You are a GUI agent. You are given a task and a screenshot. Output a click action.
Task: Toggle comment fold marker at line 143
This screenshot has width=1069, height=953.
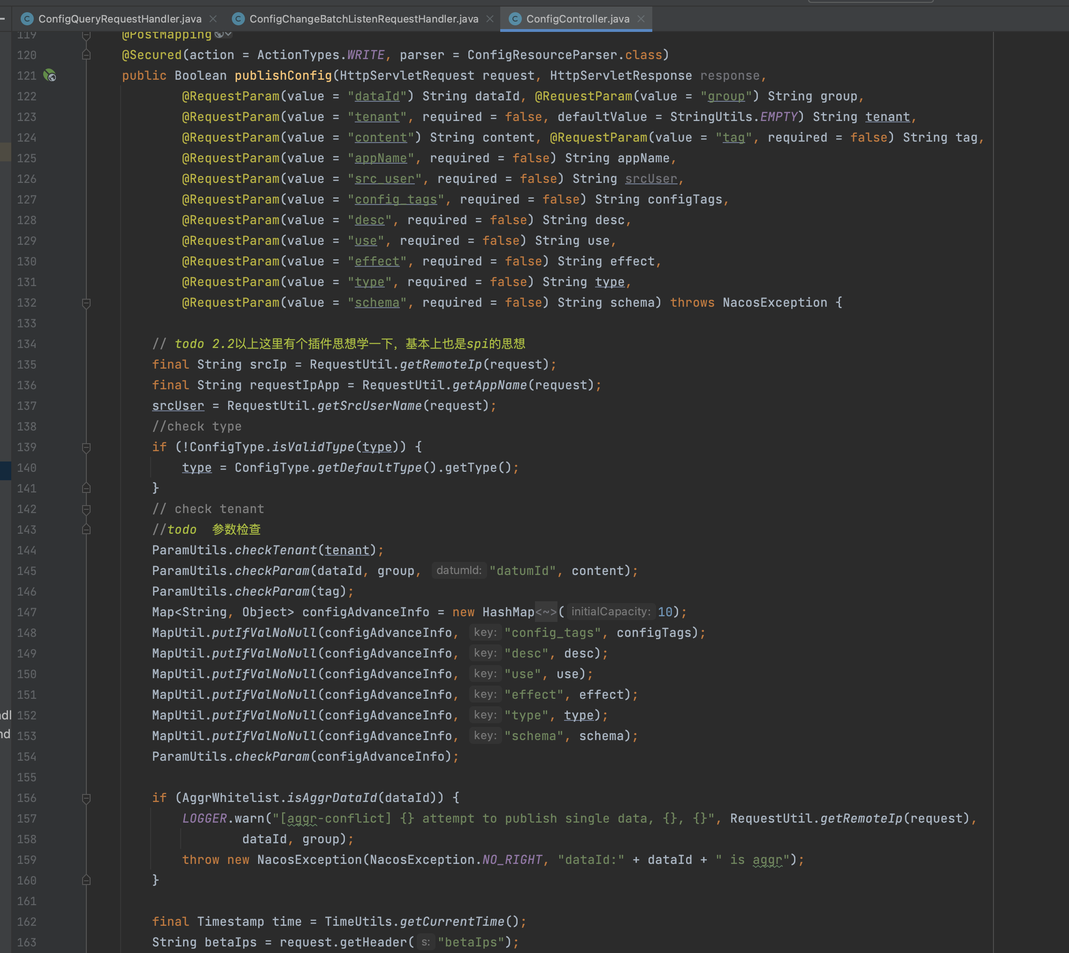86,529
